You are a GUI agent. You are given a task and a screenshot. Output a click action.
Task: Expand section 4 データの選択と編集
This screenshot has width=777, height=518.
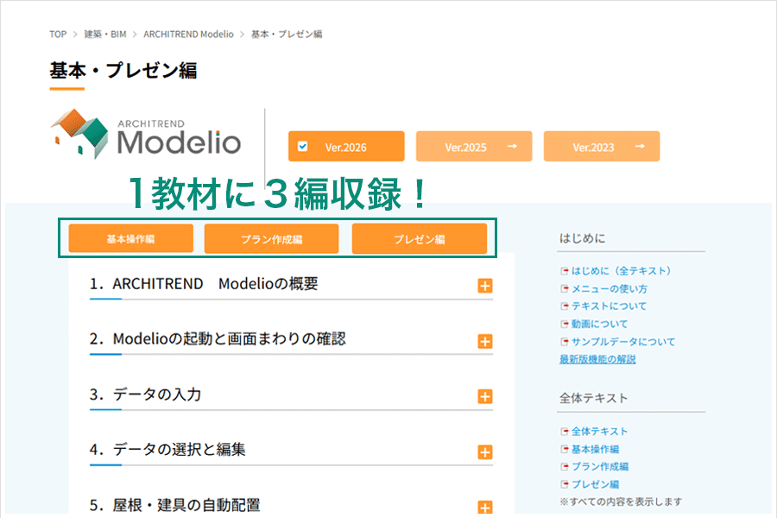(x=484, y=452)
